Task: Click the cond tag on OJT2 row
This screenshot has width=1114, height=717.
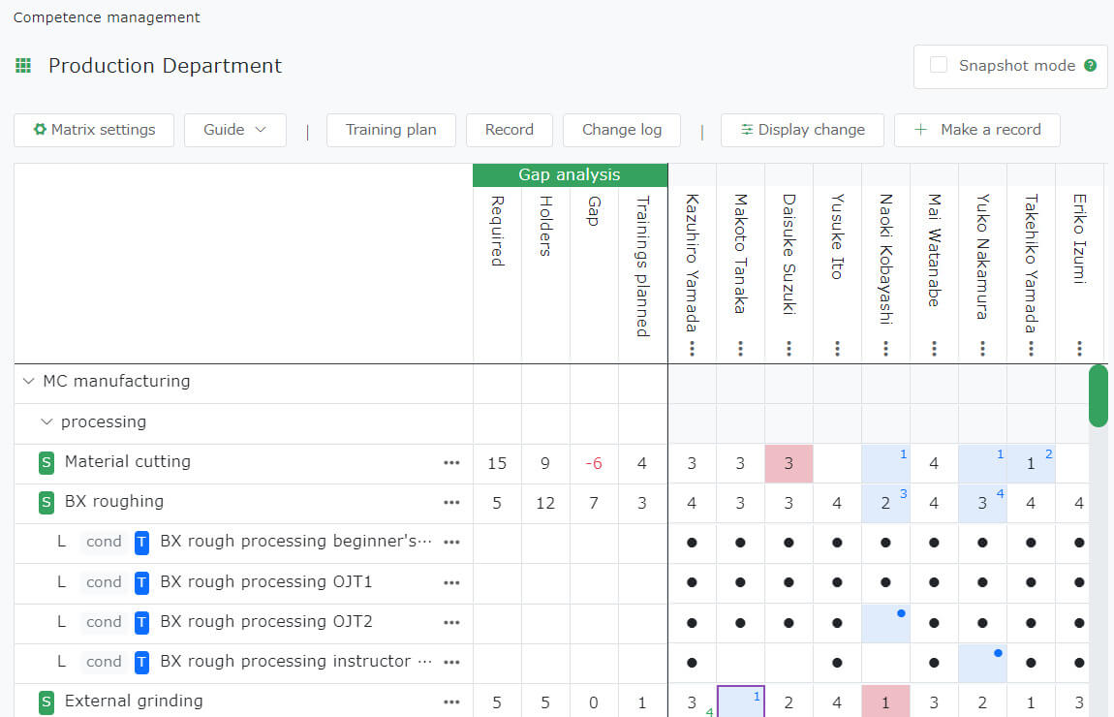Action: [104, 622]
